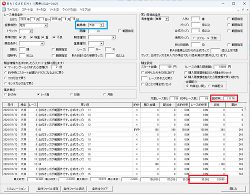
Task: Check 的中したらその日は終了 option
Action: tap(142, 72)
